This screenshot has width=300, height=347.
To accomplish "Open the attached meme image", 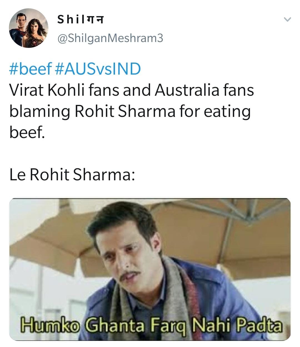I will pos(150,269).
